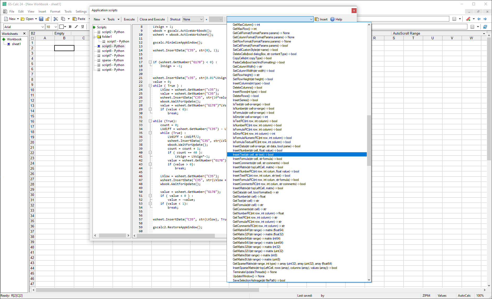Check the checkbox next to script5 - Python

(x=99, y=65)
